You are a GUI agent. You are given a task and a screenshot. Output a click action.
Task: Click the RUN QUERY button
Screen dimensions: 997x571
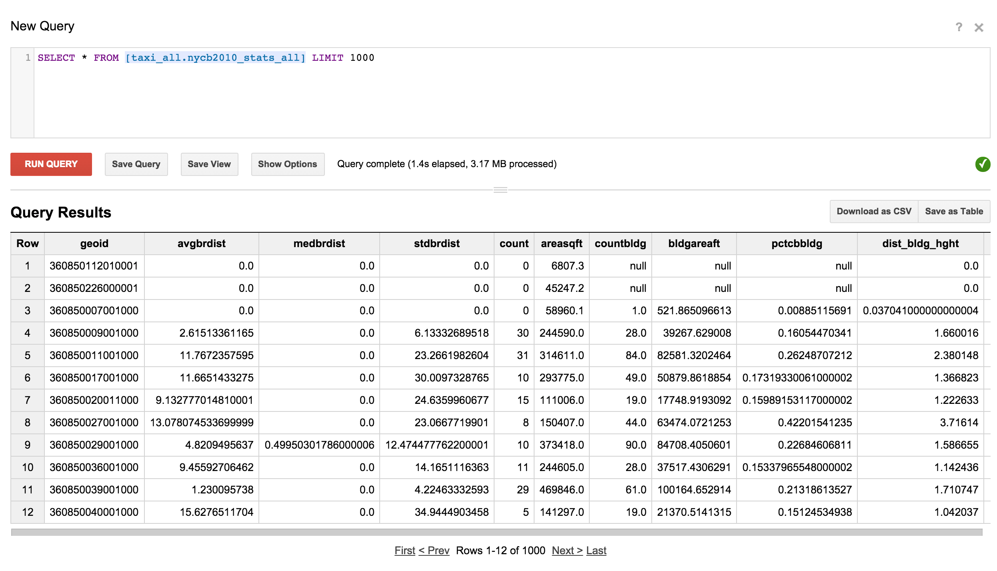pos(51,164)
